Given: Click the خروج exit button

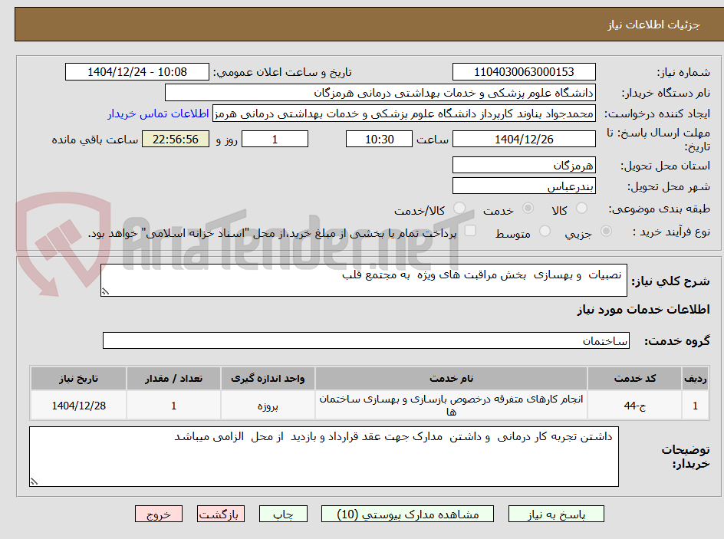Looking at the screenshot, I should tap(158, 514).
